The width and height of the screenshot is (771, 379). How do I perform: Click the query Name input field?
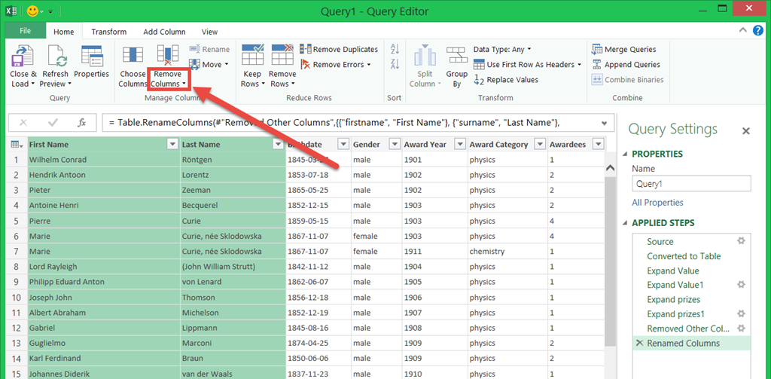691,184
